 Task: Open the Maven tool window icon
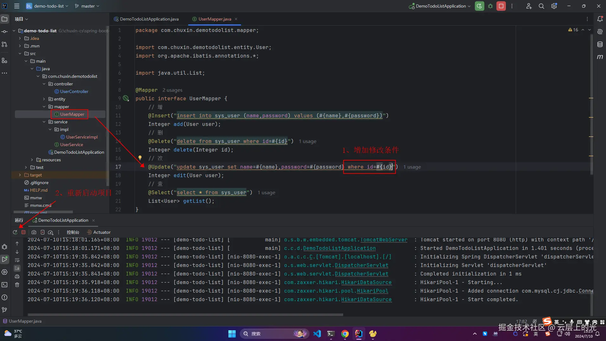click(x=600, y=57)
